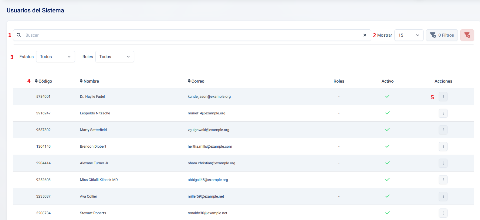Sort table by Nombre column
This screenshot has width=480, height=220.
pyautogui.click(x=90, y=81)
